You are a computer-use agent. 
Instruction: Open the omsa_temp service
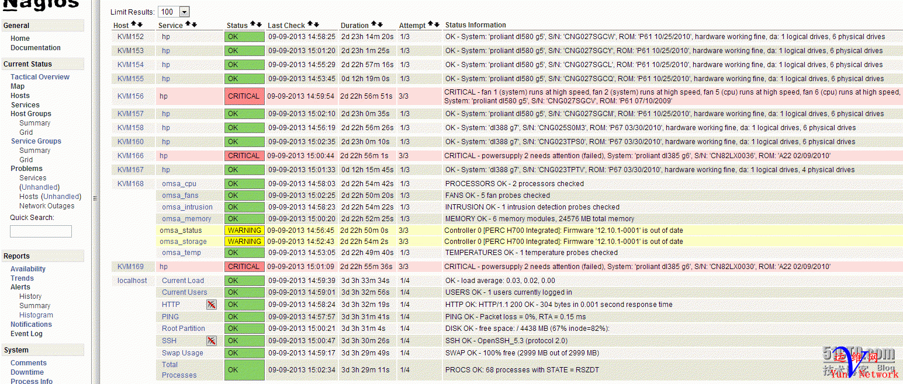[181, 253]
